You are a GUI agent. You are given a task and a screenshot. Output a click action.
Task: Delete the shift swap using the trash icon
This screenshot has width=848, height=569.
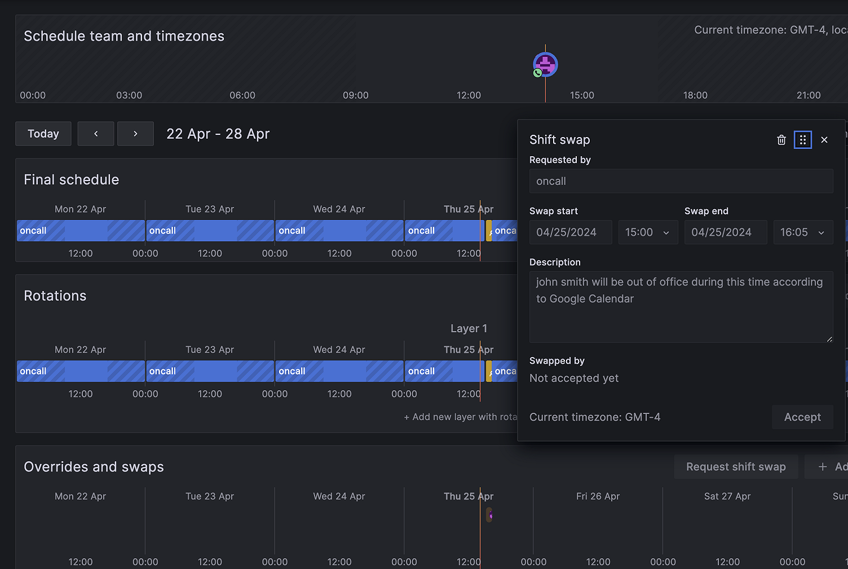point(781,139)
